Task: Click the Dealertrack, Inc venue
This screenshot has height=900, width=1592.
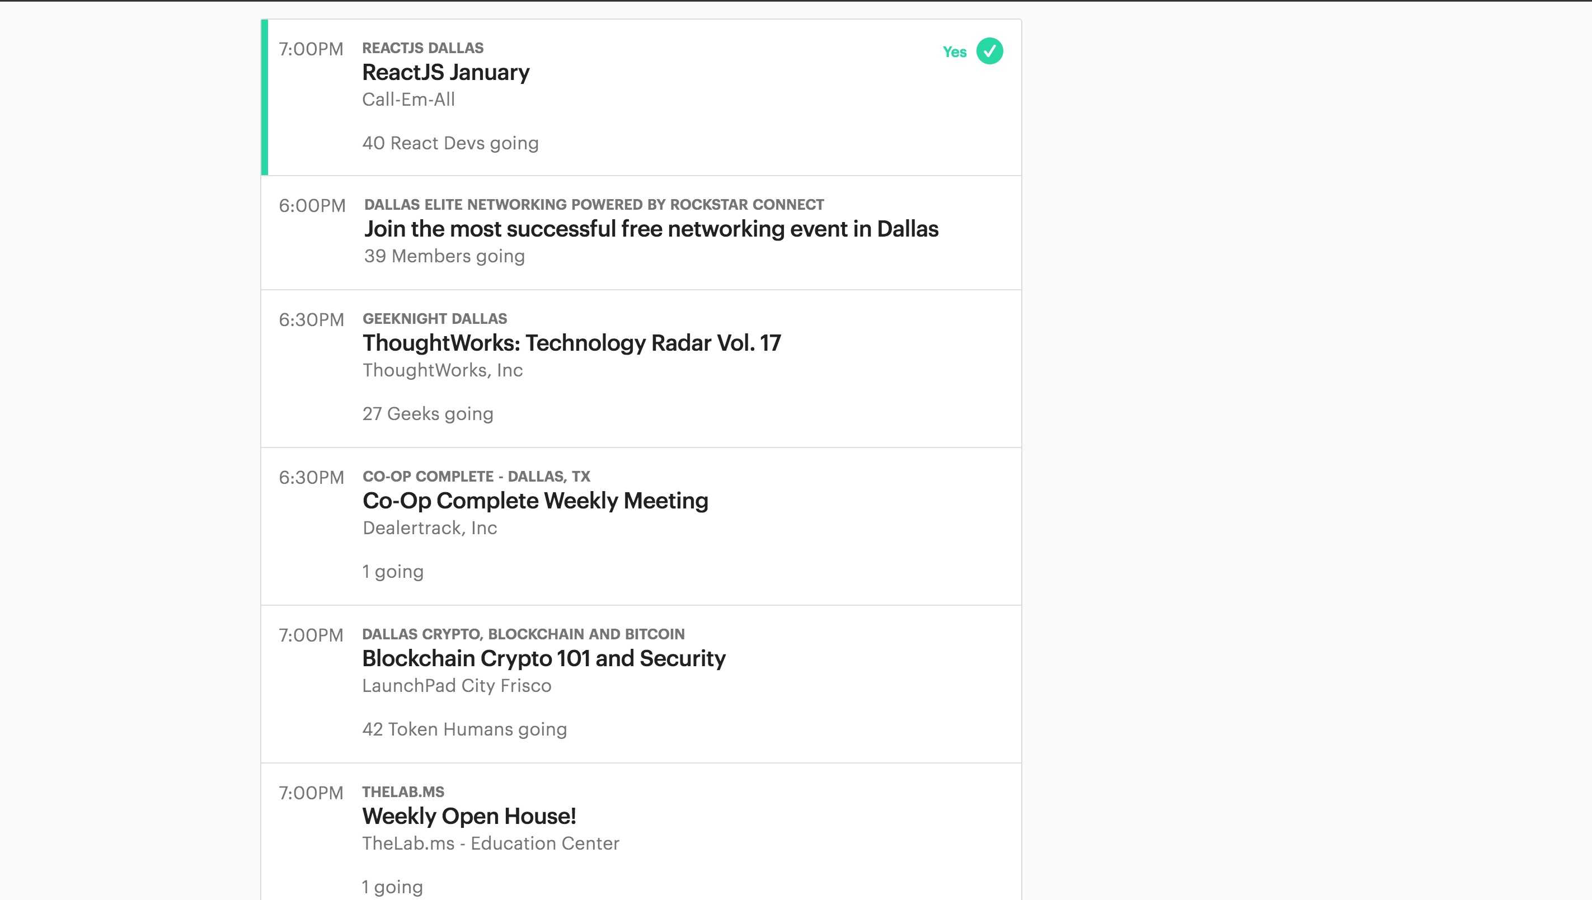Action: [429, 528]
